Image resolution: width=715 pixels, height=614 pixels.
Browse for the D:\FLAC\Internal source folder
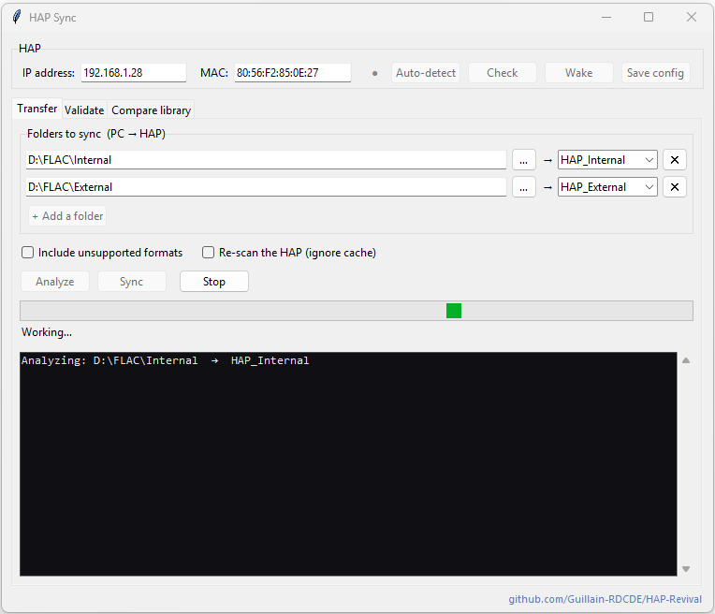(x=523, y=160)
